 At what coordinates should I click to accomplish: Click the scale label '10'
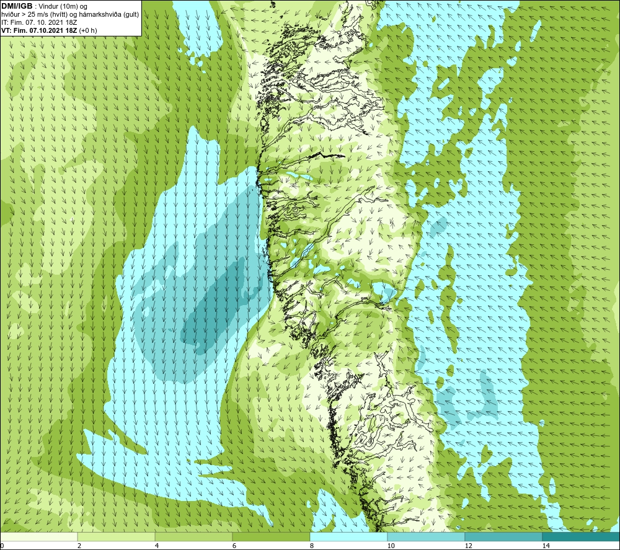(391, 546)
